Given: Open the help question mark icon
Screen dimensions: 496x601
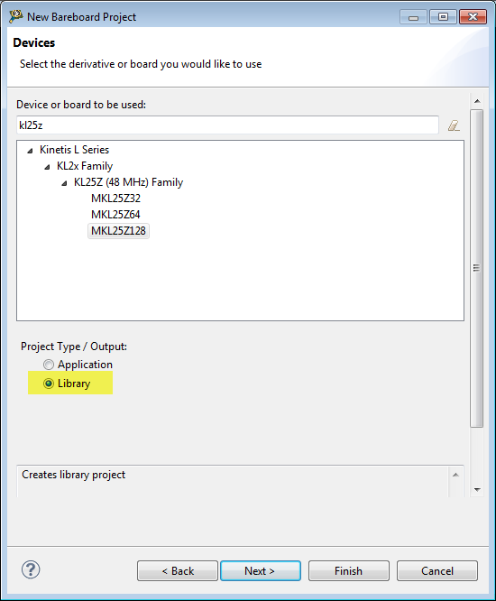Looking at the screenshot, I should [x=31, y=569].
